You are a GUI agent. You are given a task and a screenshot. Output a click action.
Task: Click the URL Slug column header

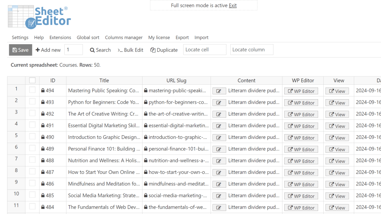[176, 80]
